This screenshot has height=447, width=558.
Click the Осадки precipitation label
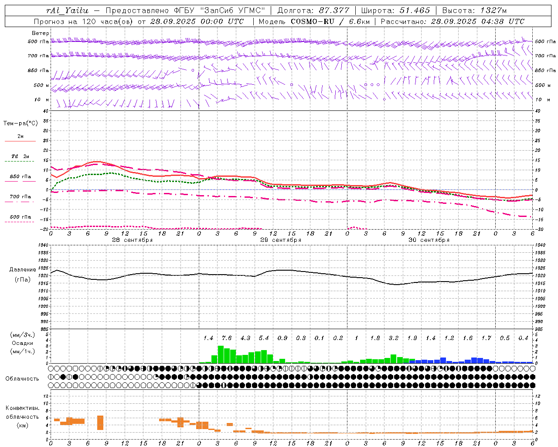click(x=23, y=343)
